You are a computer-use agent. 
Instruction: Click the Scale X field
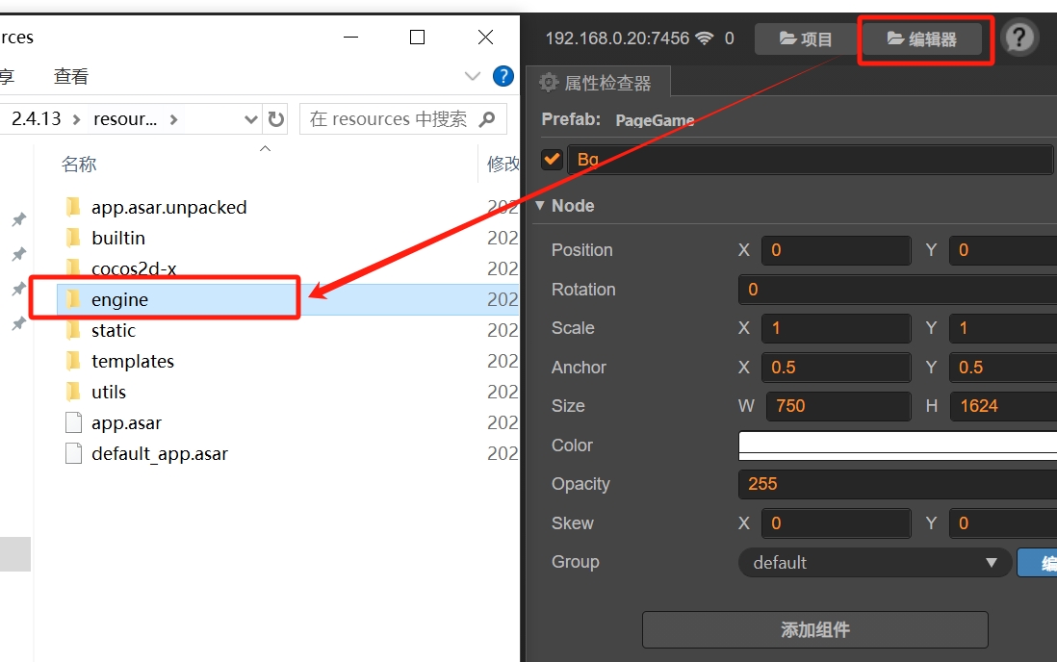(x=836, y=328)
